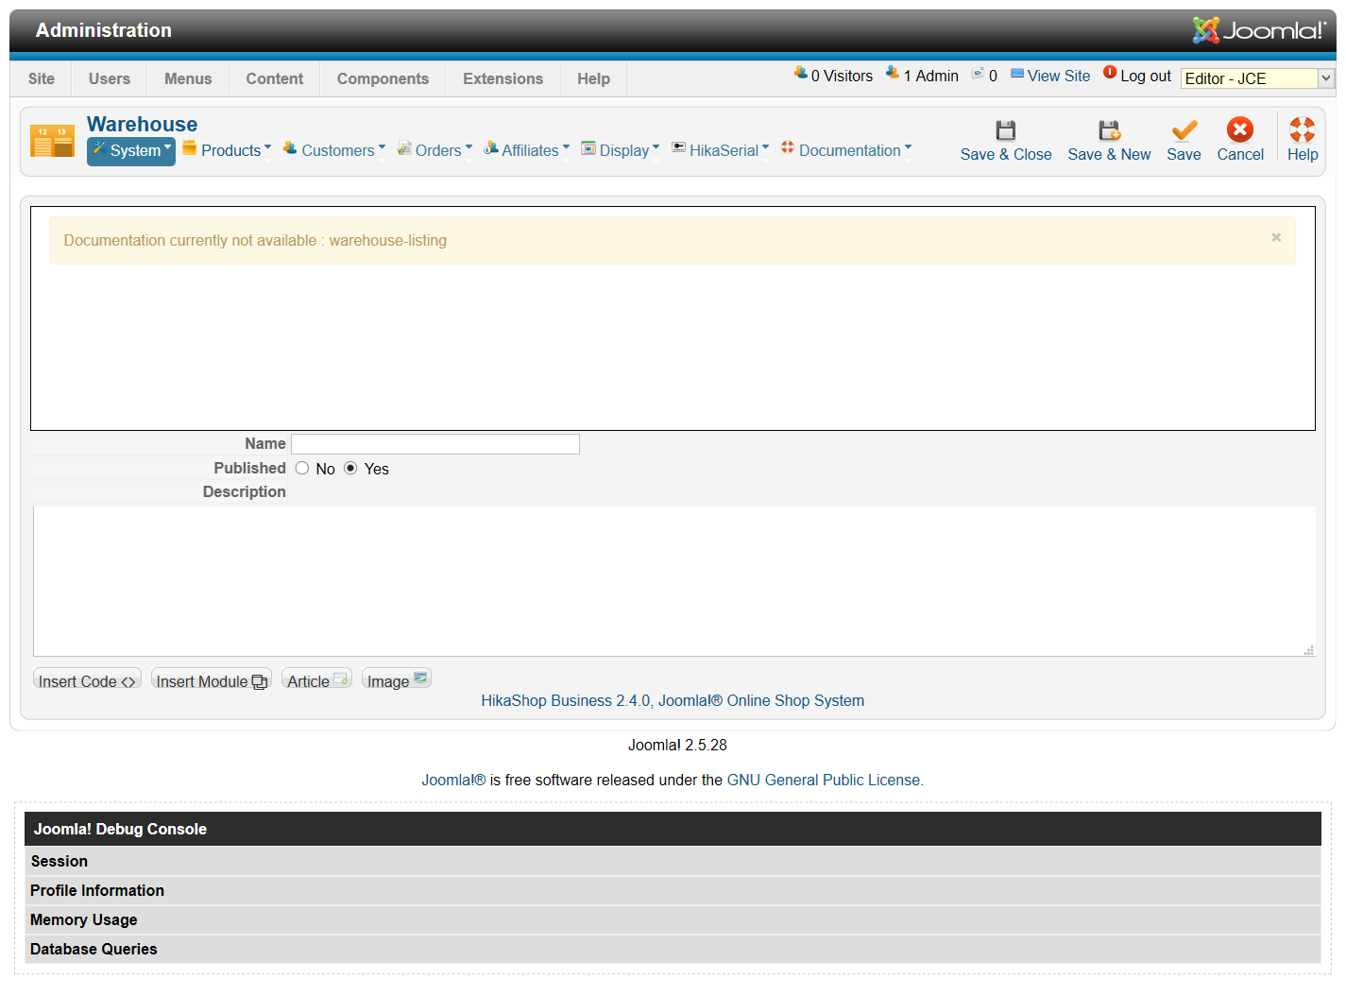The height and width of the screenshot is (996, 1346).
Task: Click the Admin user icon
Action: [892, 73]
